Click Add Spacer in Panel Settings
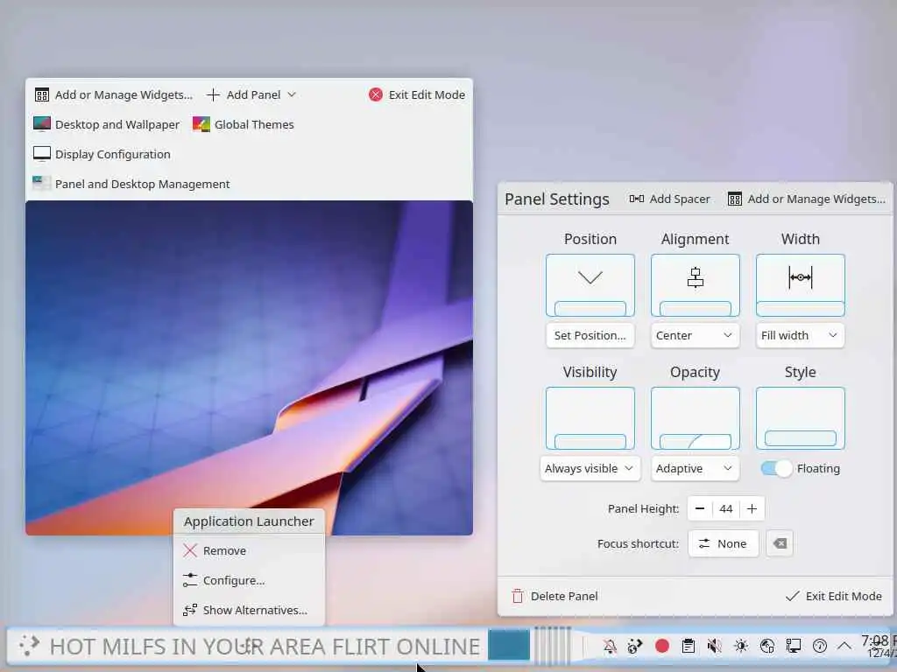This screenshot has width=897, height=672. [670, 199]
